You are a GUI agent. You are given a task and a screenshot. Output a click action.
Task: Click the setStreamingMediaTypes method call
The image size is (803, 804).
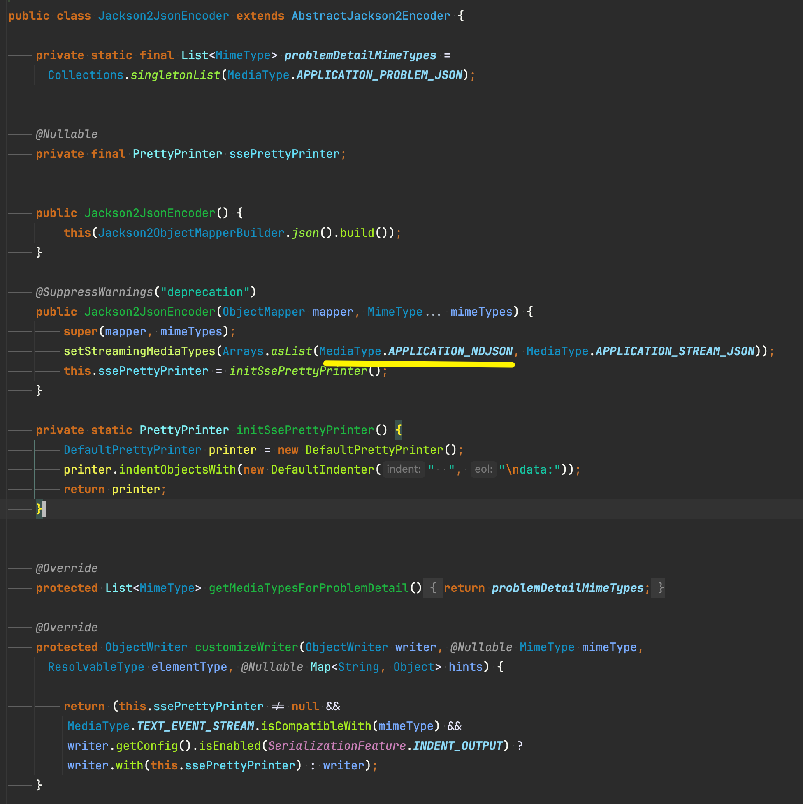139,351
